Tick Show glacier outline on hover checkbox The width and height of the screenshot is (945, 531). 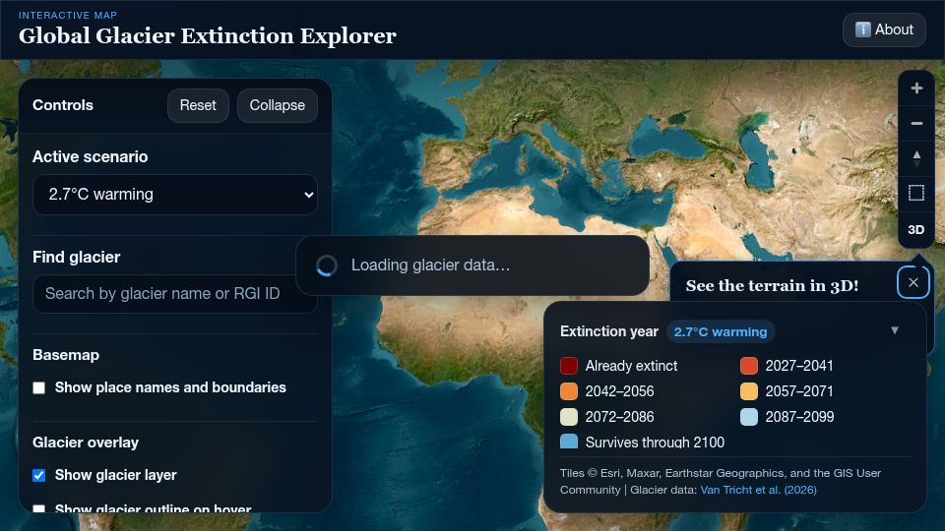(x=39, y=509)
